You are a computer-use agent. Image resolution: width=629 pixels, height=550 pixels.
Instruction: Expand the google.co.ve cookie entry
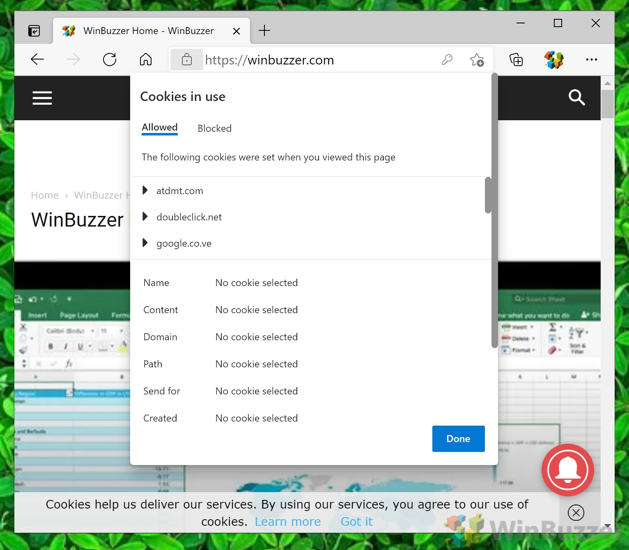[145, 243]
